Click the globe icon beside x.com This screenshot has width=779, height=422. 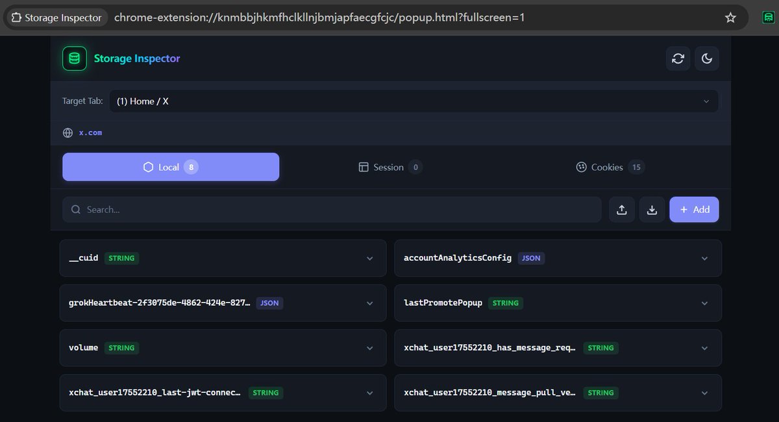tap(68, 132)
